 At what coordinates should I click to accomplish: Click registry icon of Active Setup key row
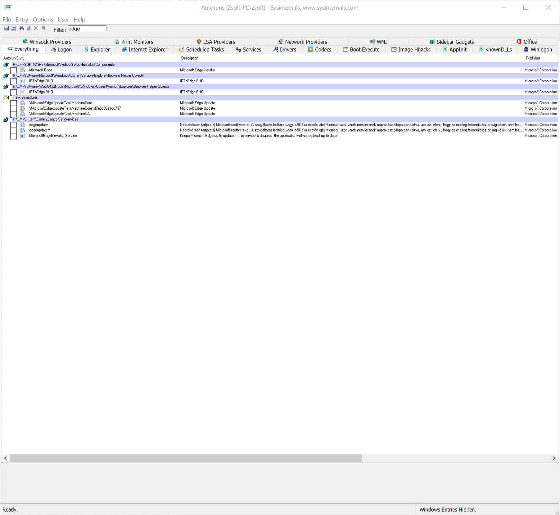6,65
